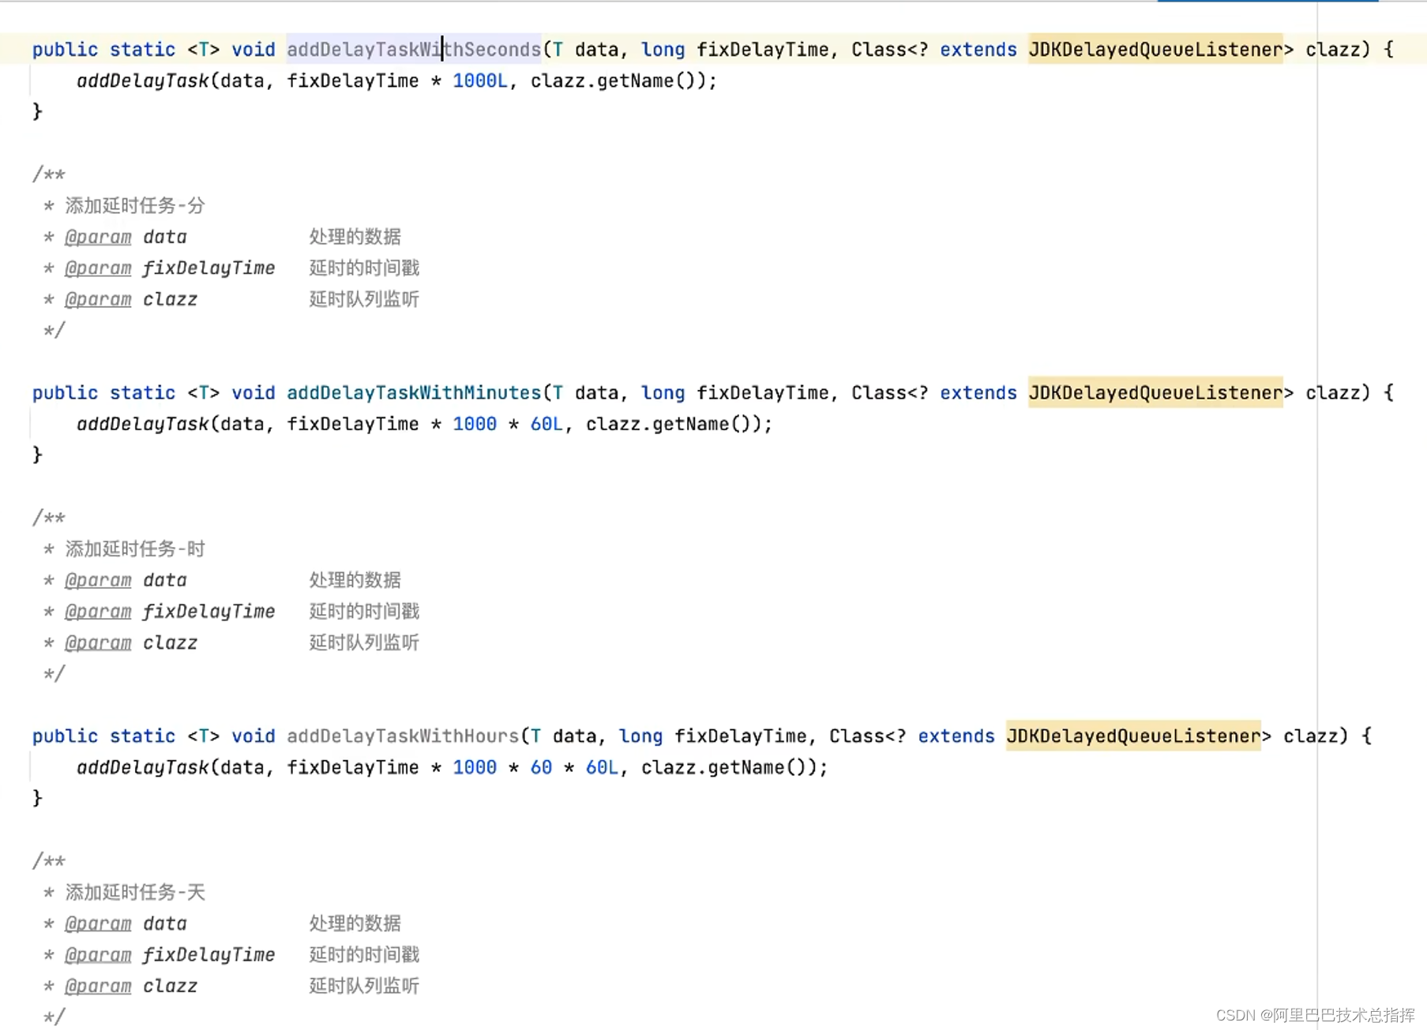This screenshot has width=1427, height=1030.
Task: Click addDelayTask call inside addDelayTaskWithHours
Action: tap(143, 768)
